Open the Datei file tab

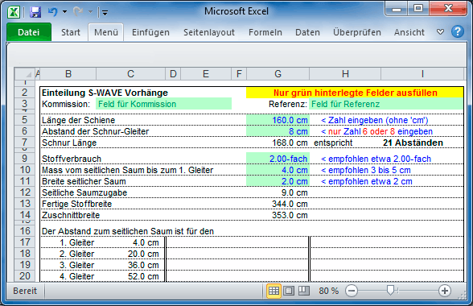(29, 32)
